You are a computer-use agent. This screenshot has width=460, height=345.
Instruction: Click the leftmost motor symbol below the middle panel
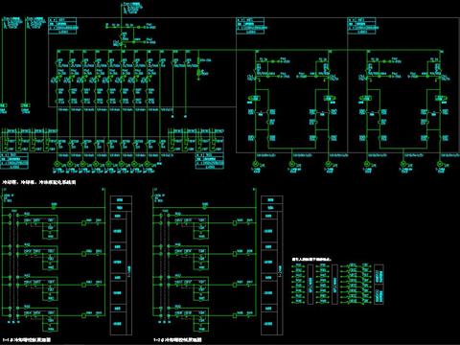pos(255,164)
